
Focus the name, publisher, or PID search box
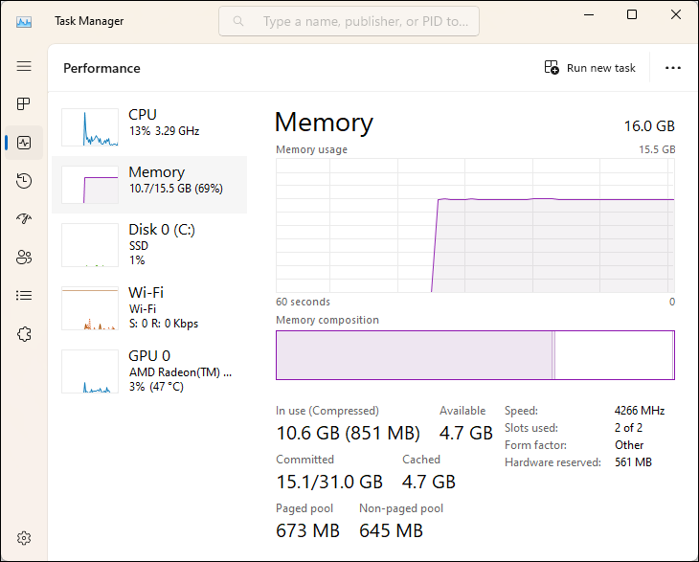tap(349, 21)
